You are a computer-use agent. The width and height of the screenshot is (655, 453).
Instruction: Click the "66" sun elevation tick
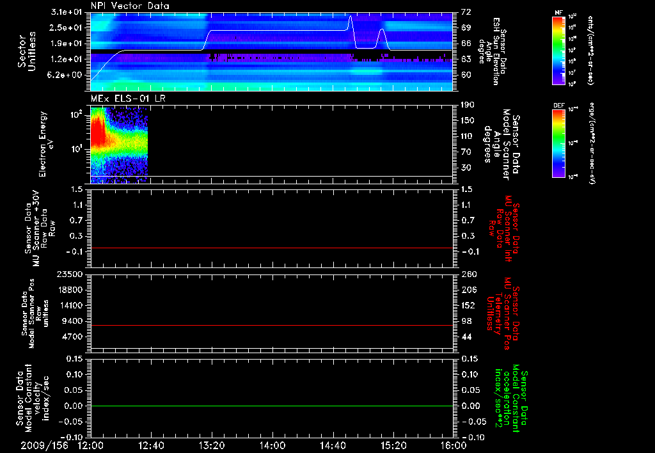click(466, 44)
